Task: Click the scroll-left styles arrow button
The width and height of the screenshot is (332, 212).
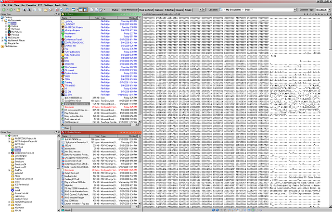Action: pyautogui.click(x=200, y=10)
